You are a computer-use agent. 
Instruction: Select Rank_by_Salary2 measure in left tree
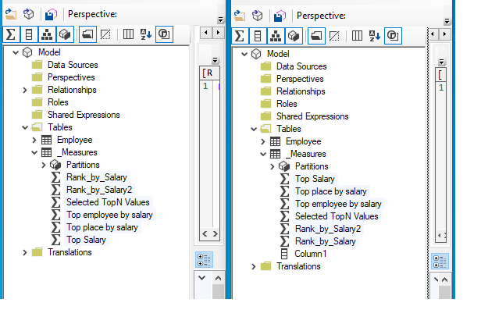[99, 190]
